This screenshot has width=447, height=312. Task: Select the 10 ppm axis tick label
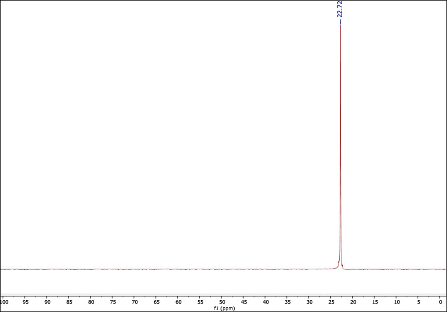point(397,302)
